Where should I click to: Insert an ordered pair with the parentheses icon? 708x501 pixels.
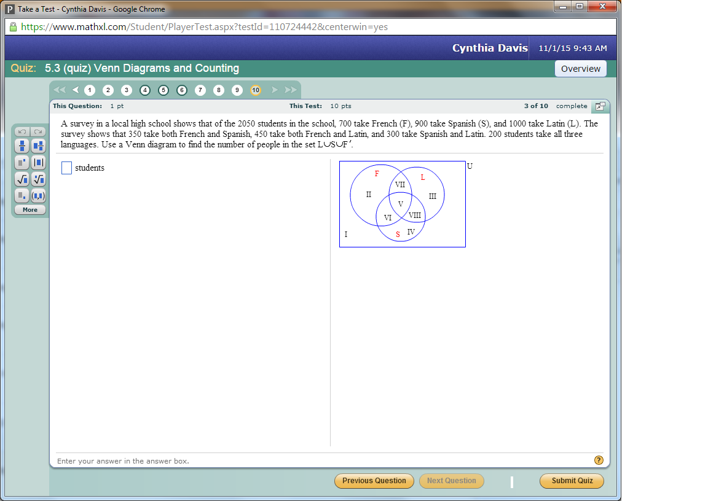(37, 195)
